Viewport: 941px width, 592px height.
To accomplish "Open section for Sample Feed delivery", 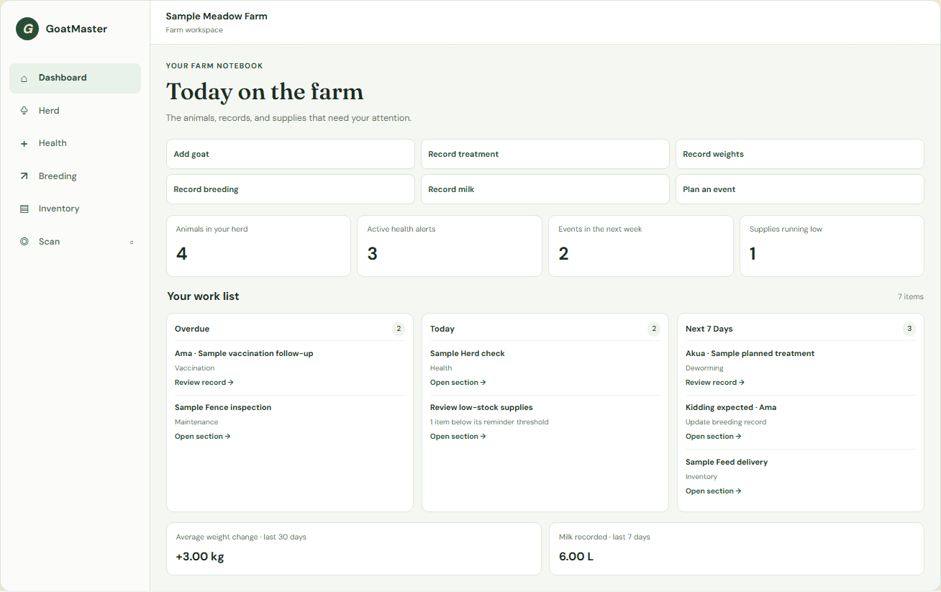I will [x=714, y=491].
